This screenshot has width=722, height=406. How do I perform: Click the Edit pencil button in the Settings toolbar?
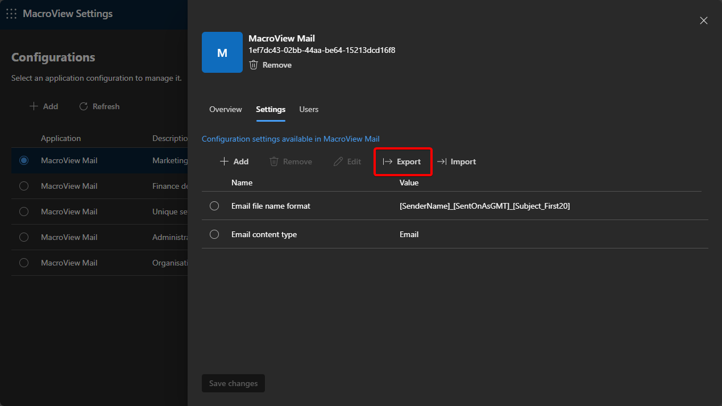[x=347, y=161]
